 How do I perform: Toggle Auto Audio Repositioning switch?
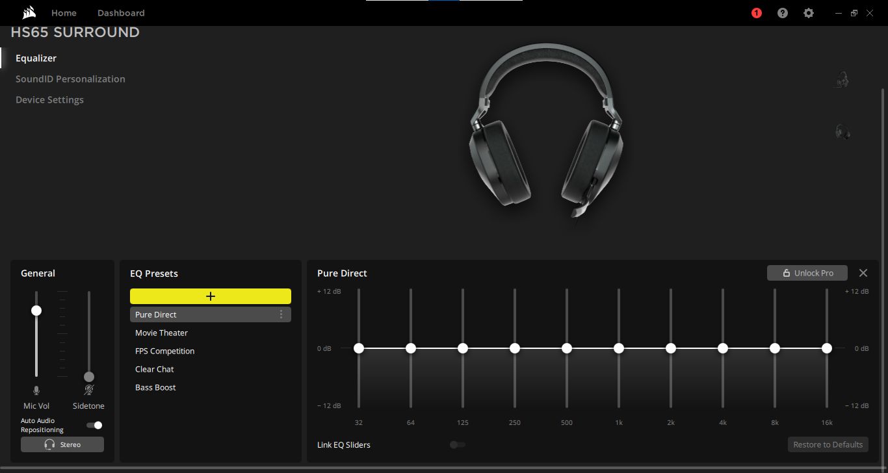(94, 425)
